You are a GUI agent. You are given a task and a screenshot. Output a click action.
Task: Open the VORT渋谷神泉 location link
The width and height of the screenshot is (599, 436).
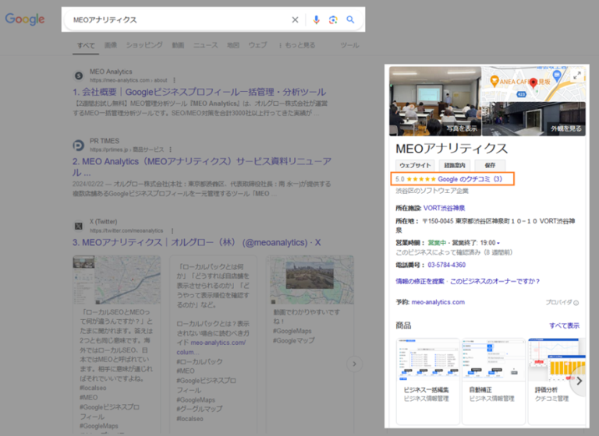pos(445,208)
